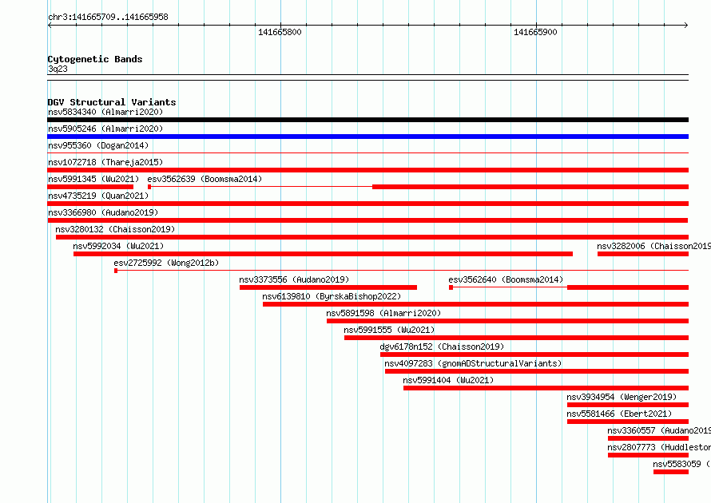Open nsv6139810 (ByrskaBishop2022) variant
Viewport: 711px width, 503px height.
pyautogui.click(x=332, y=296)
